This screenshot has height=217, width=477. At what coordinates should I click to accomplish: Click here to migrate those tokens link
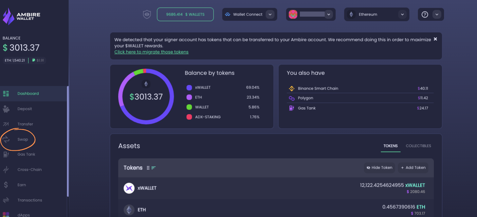pyautogui.click(x=151, y=52)
